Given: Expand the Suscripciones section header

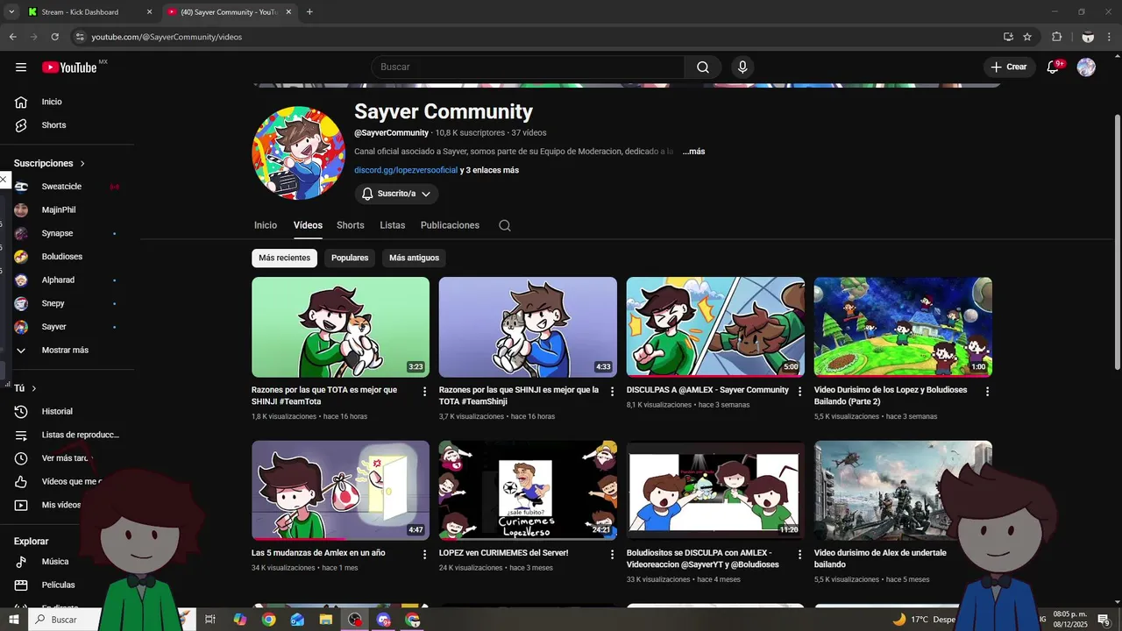Looking at the screenshot, I should pos(50,163).
